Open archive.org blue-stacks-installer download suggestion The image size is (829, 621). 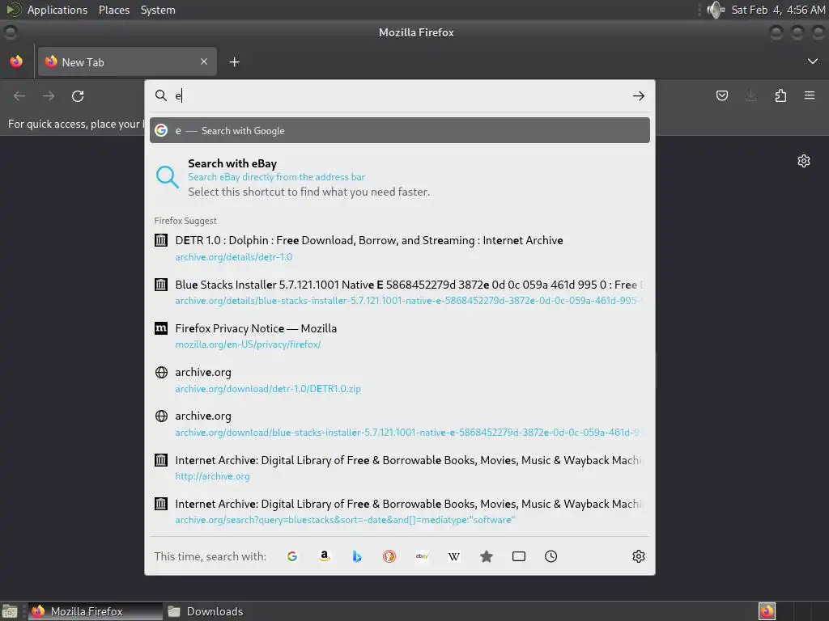click(400, 424)
